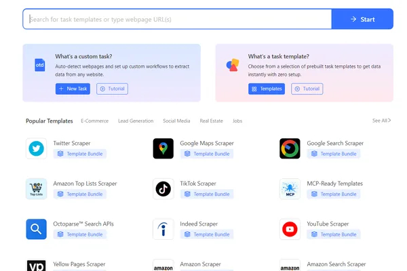The width and height of the screenshot is (407, 271).
Task: Open Twitter Scraper title
Action: point(72,143)
